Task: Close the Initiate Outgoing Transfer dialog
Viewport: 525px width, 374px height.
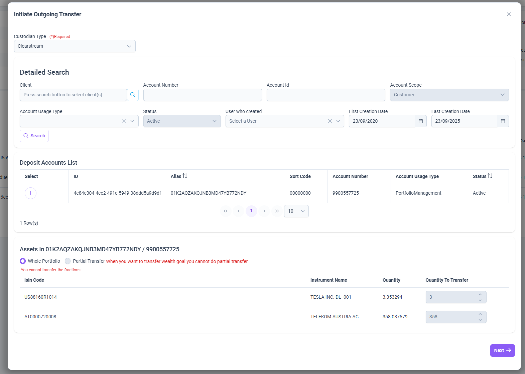Action: pyautogui.click(x=509, y=14)
